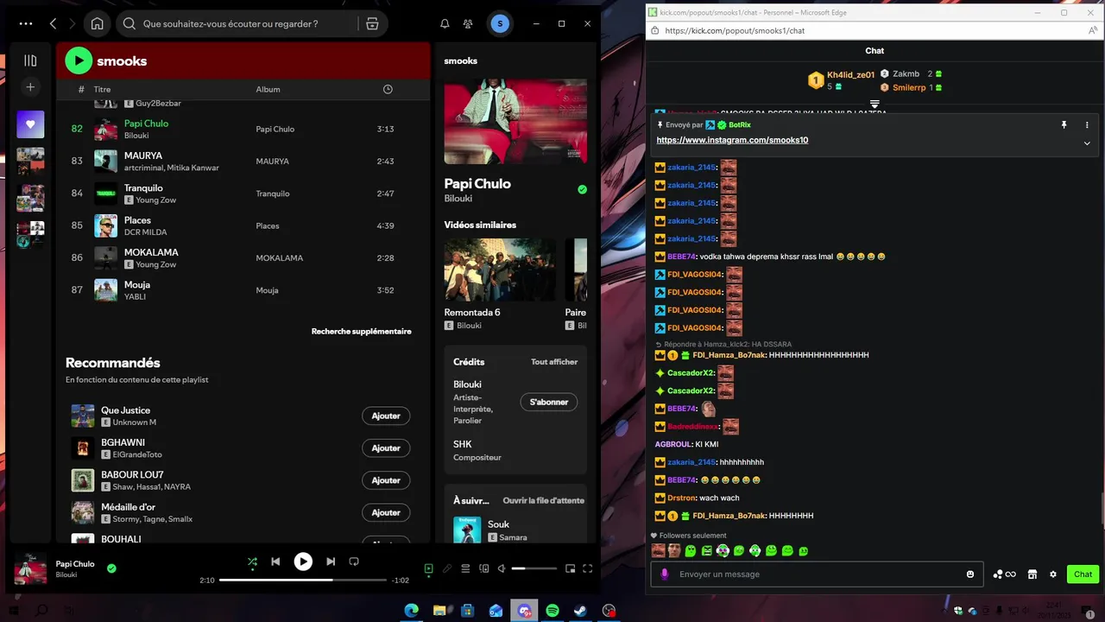Go forward in Spotify navigation history
The width and height of the screenshot is (1105, 622).
[73, 24]
